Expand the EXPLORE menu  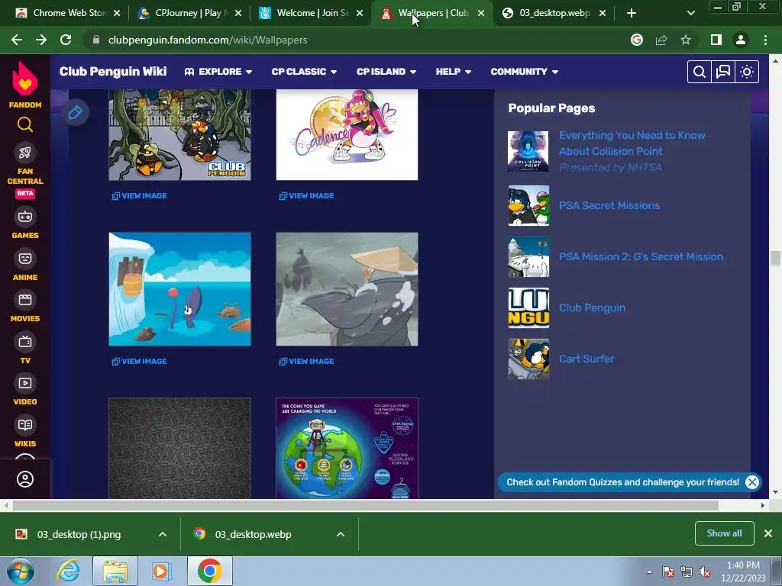click(x=218, y=72)
